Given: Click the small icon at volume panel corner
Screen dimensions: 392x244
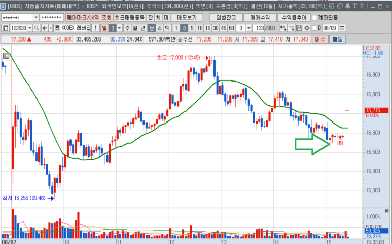Looking at the screenshot, I should pyautogui.click(x=387, y=211).
